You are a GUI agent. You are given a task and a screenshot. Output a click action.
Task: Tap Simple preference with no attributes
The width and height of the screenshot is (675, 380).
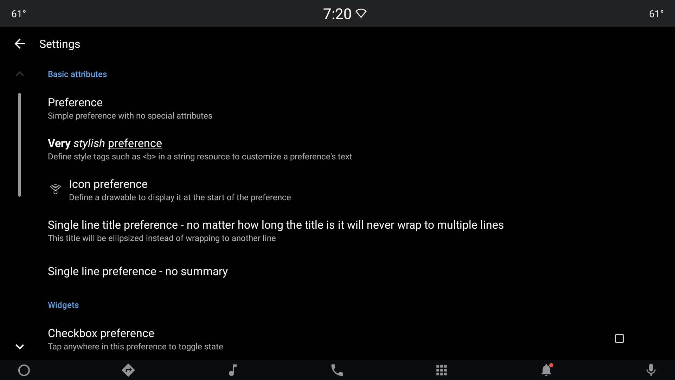tap(130, 115)
